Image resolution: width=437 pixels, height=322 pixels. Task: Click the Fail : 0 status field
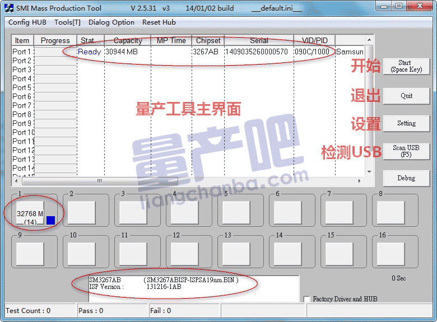tap(184, 311)
